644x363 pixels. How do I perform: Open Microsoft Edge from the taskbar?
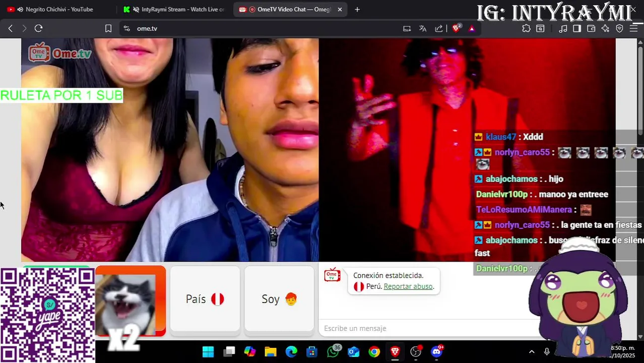[x=291, y=351]
